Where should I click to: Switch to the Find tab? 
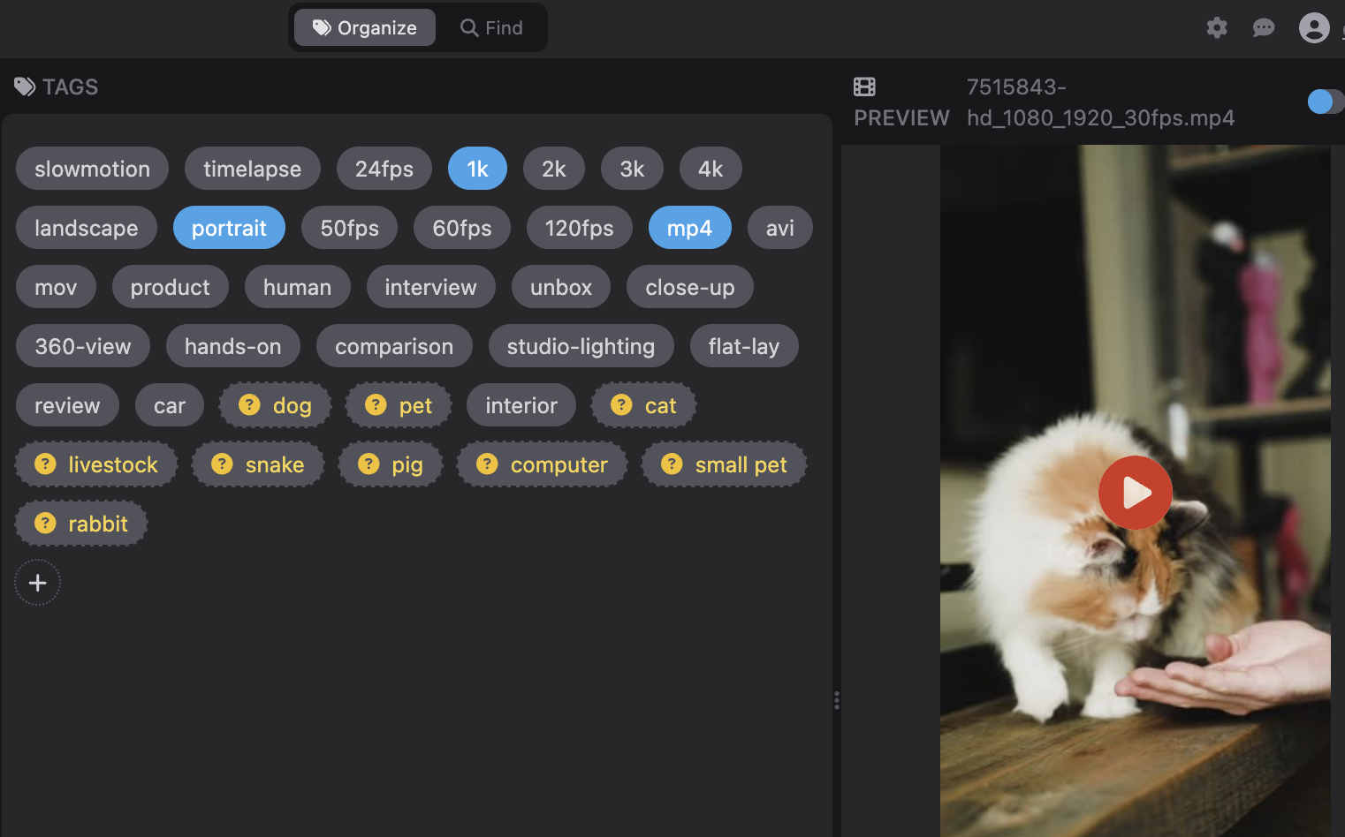pyautogui.click(x=491, y=27)
